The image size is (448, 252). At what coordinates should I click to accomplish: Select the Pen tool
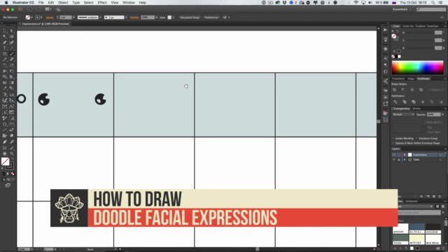(x=5, y=42)
